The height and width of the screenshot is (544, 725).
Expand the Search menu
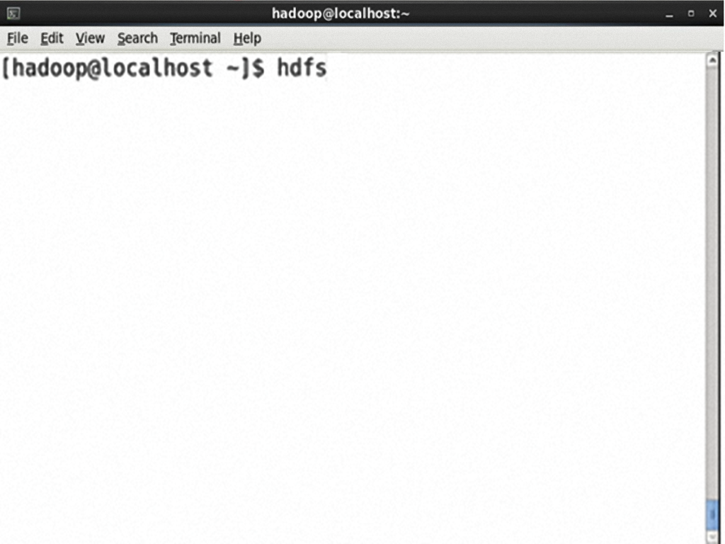137,38
